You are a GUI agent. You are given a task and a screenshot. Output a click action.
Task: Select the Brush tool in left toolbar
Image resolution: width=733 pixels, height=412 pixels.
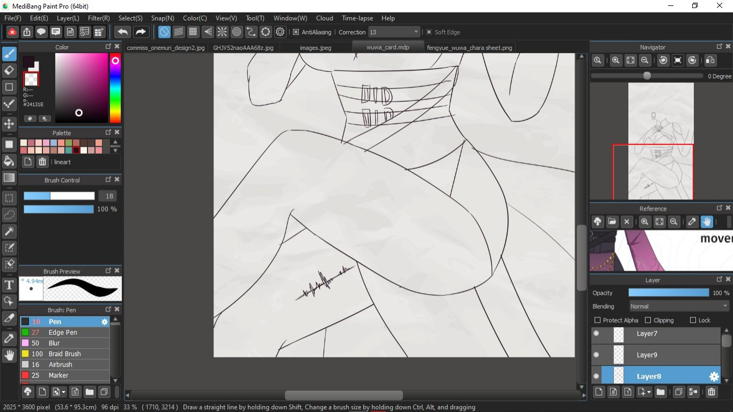pyautogui.click(x=9, y=54)
